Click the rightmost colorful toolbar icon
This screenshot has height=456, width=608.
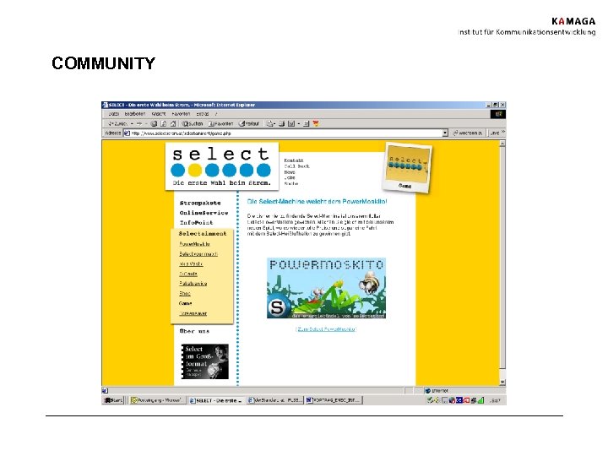click(x=316, y=123)
